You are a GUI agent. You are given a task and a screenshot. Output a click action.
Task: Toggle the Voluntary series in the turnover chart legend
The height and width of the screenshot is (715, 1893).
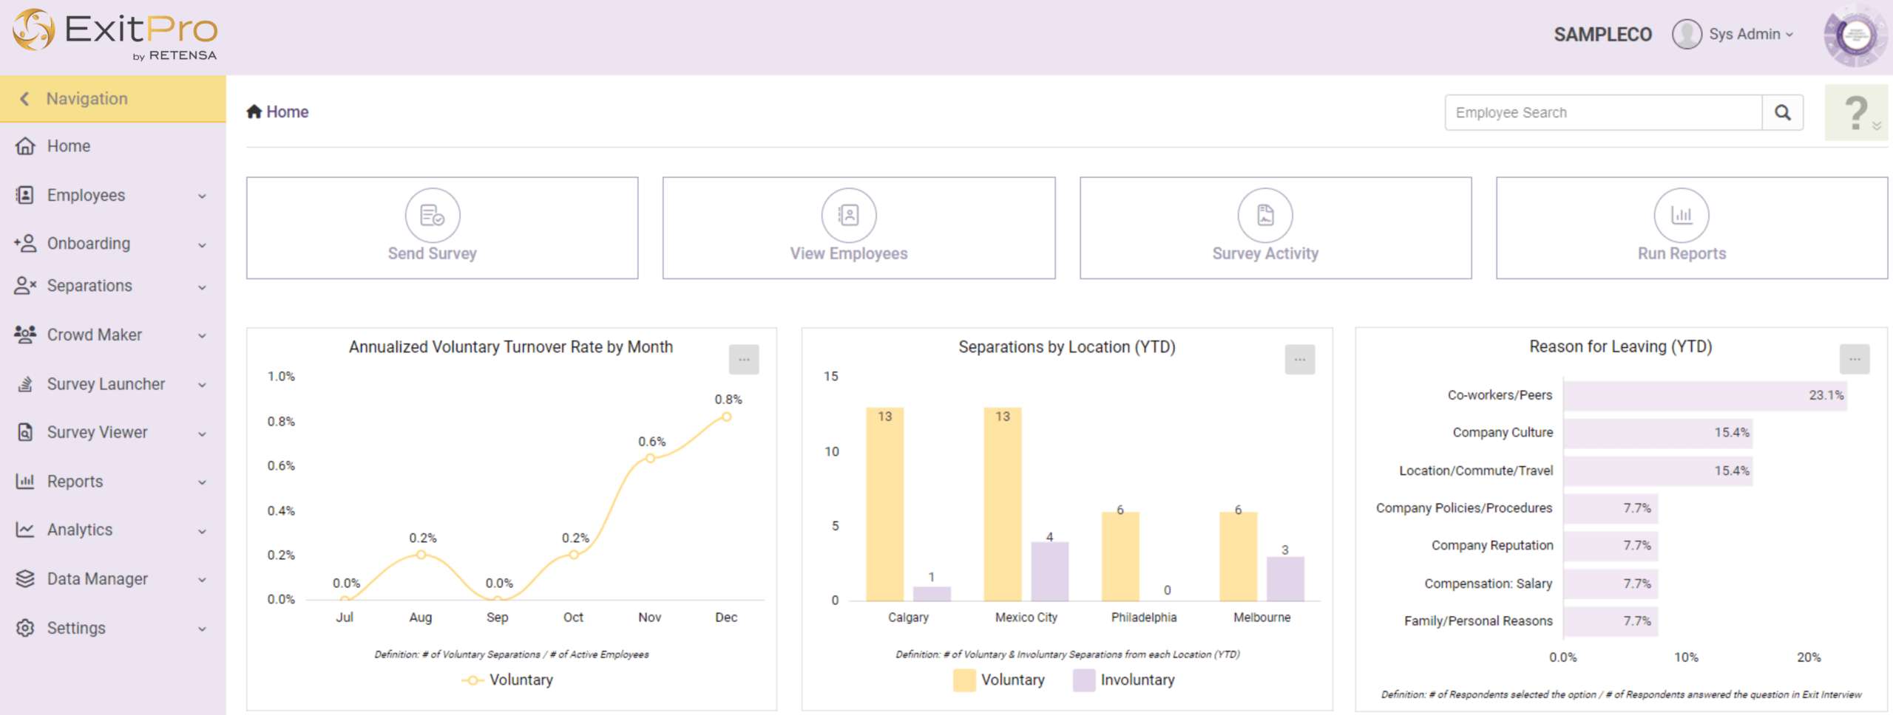coord(508,680)
